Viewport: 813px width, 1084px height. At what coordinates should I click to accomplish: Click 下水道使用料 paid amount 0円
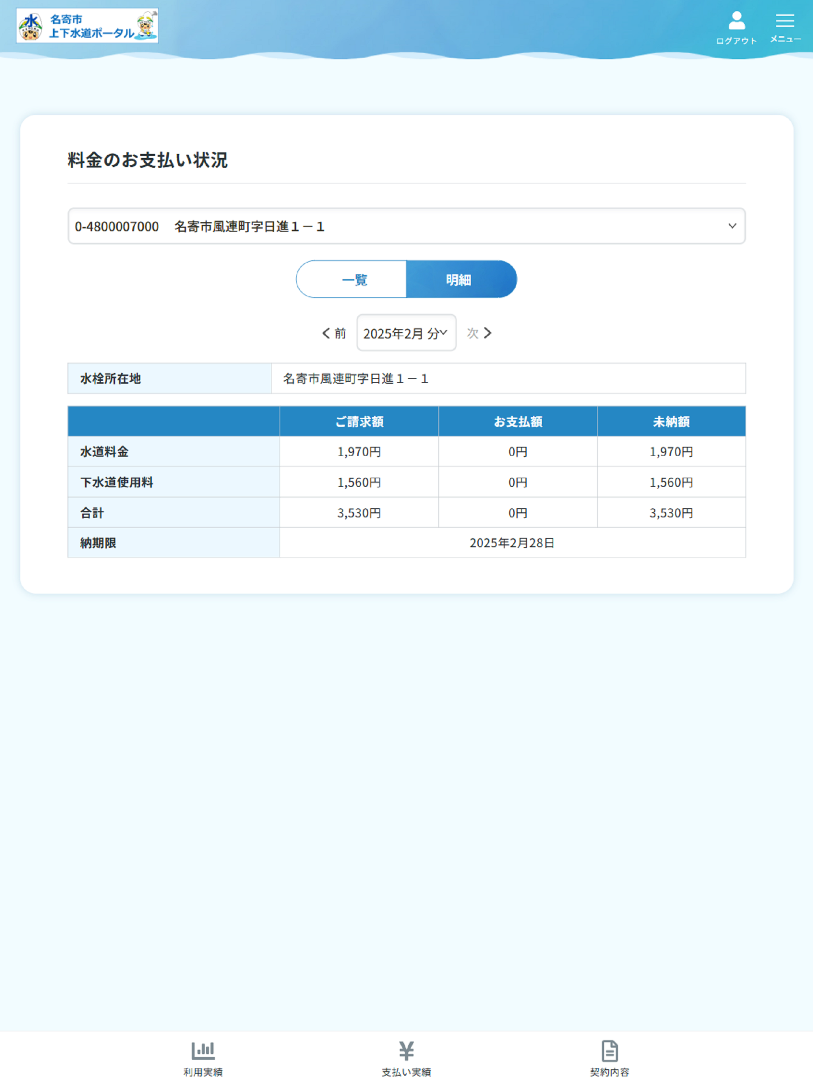518,482
